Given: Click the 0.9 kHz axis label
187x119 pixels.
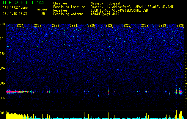Looking at the screenshot, I should point(3,68).
